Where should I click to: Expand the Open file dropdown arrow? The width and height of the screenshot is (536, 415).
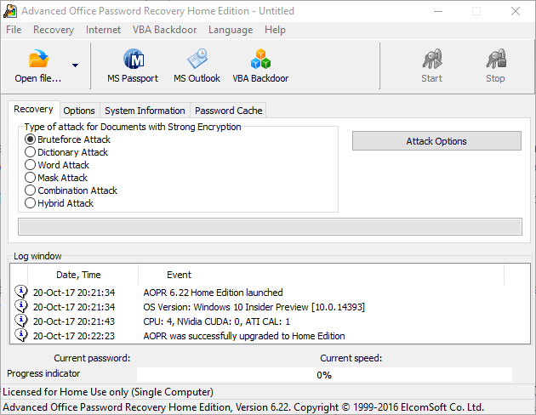point(75,65)
